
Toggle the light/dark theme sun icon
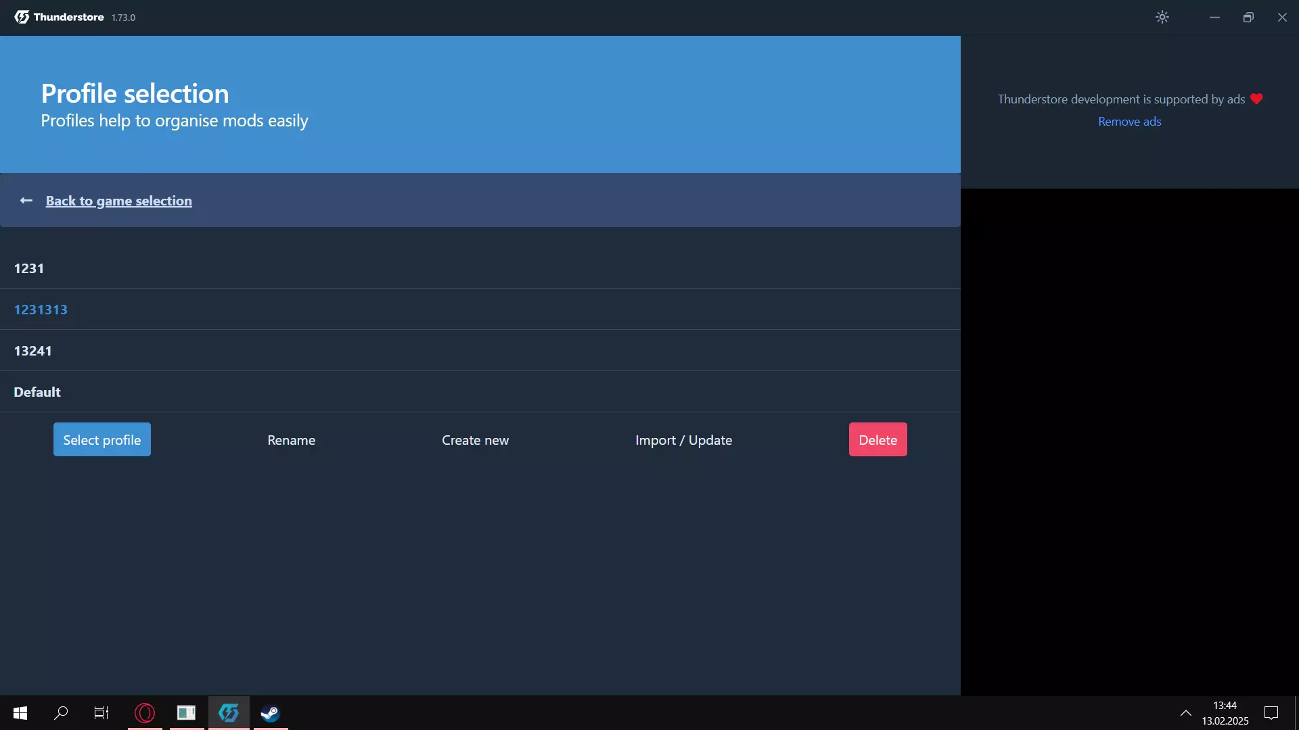1162,18
